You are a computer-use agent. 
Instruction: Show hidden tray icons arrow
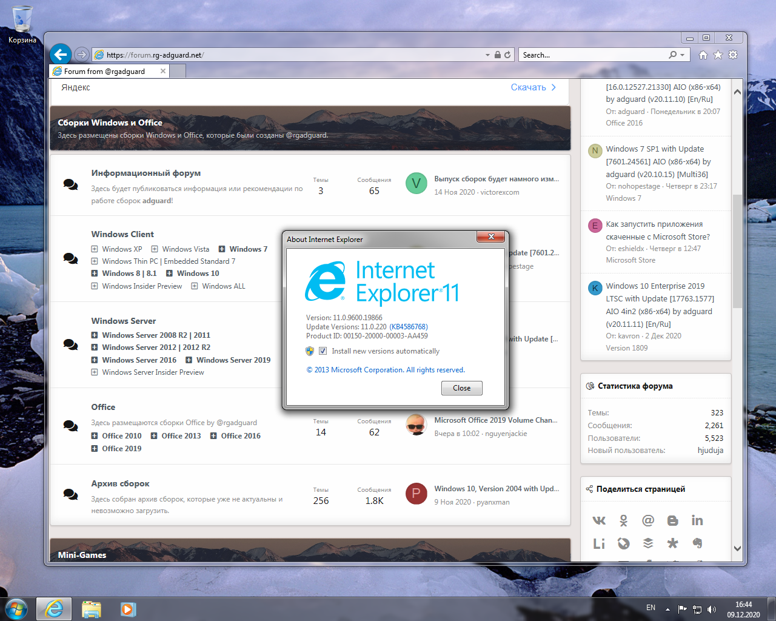[x=667, y=609]
